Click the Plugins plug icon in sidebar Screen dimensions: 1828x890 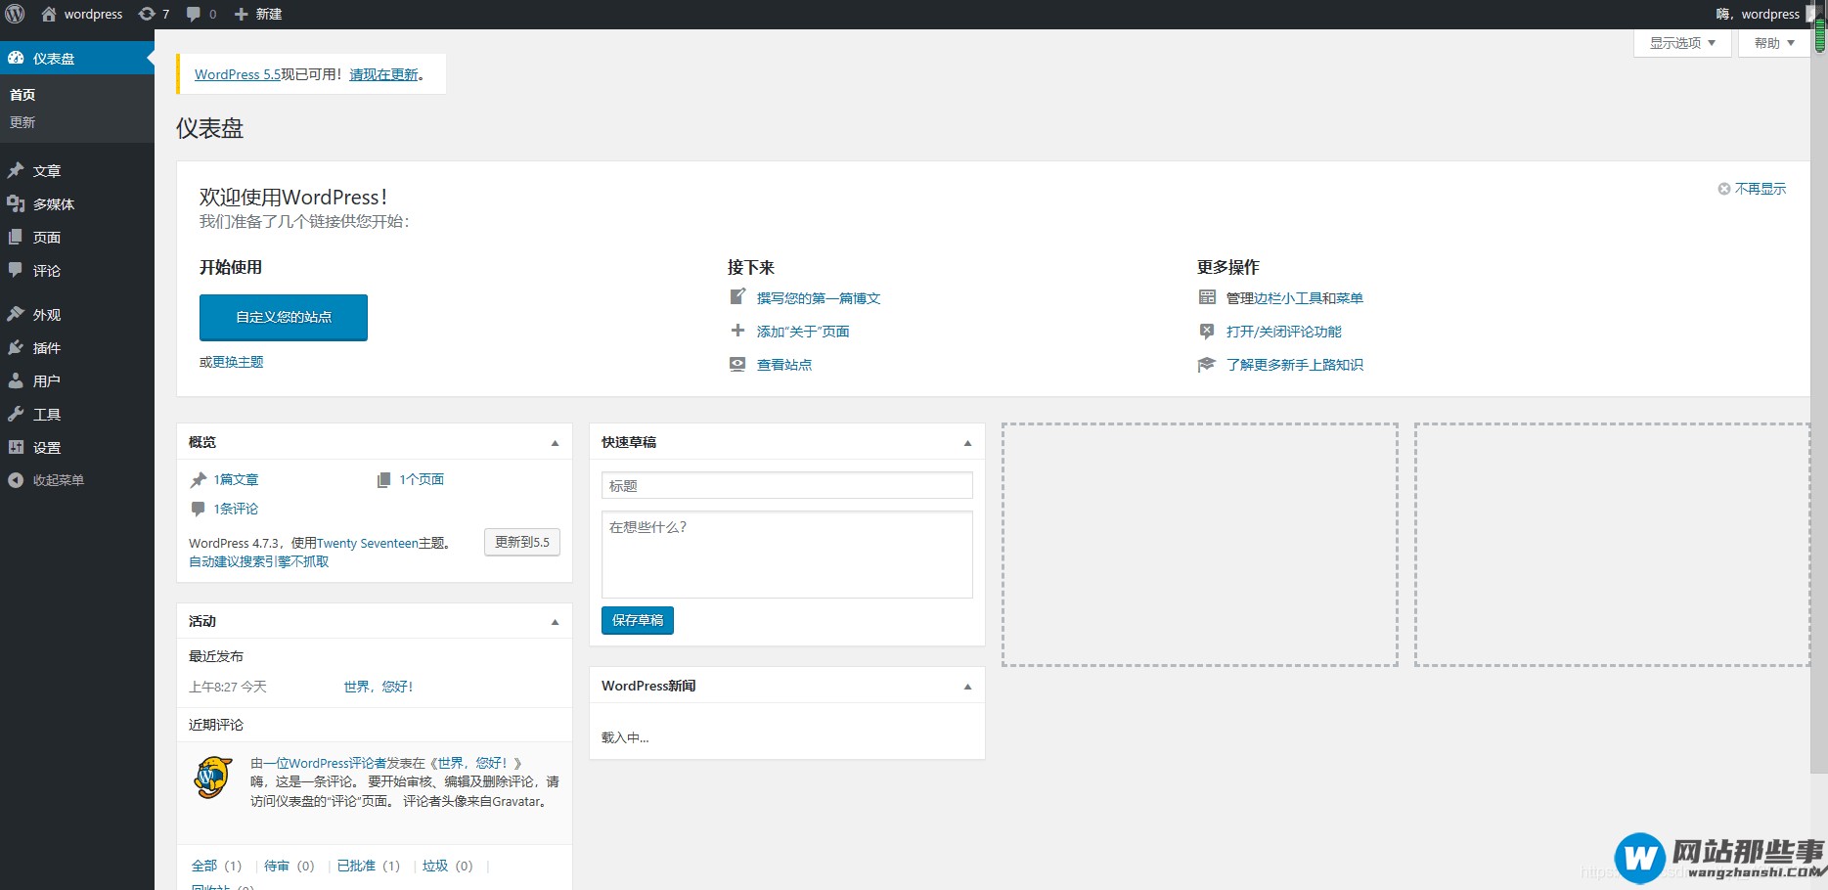(16, 347)
